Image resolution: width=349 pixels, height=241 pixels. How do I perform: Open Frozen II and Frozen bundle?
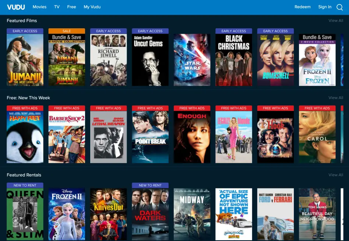click(317, 60)
